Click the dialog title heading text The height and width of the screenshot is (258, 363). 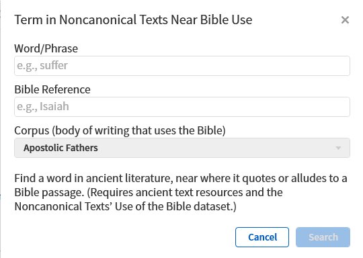133,19
